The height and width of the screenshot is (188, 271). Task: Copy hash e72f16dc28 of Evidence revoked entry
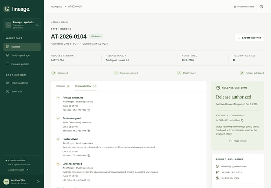coord(89,180)
